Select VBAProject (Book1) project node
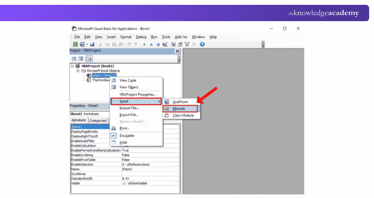This screenshot has height=198, width=374. coord(98,66)
